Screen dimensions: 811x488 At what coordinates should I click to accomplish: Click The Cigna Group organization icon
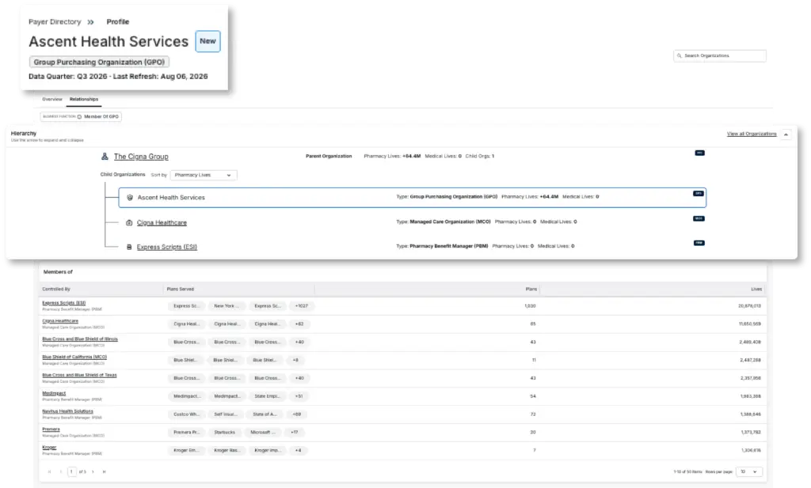105,156
